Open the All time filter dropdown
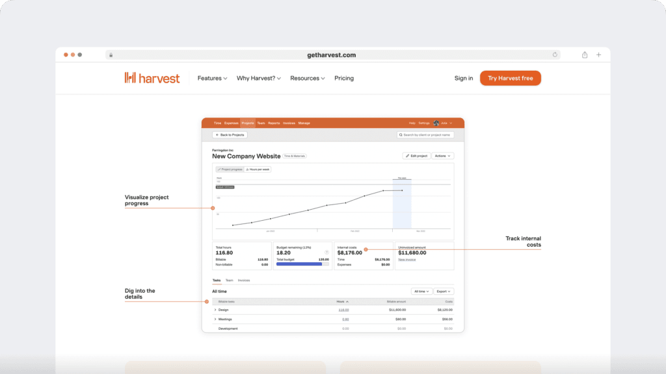Screen dimensions: 666x374 [421, 291]
